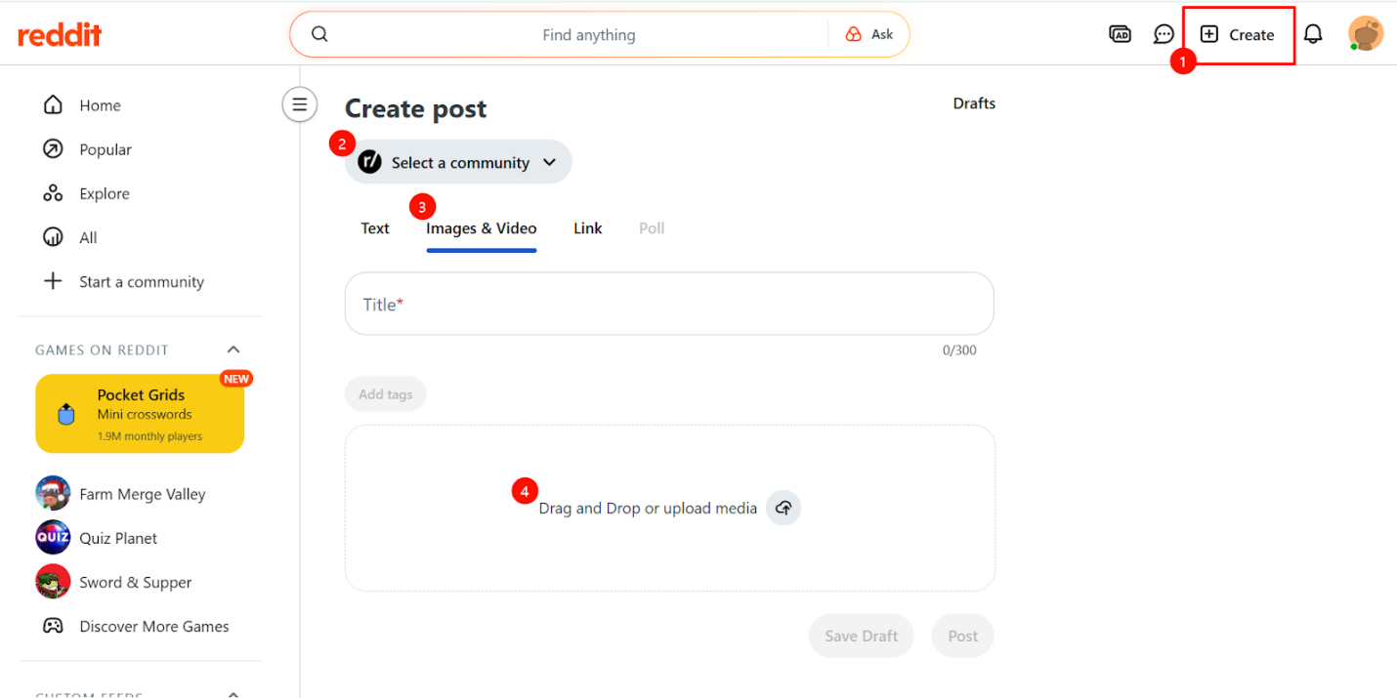Click the Ask button in search bar

click(x=869, y=34)
